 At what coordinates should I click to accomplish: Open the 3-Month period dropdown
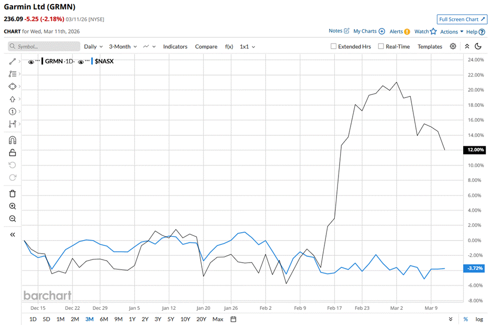coord(123,46)
